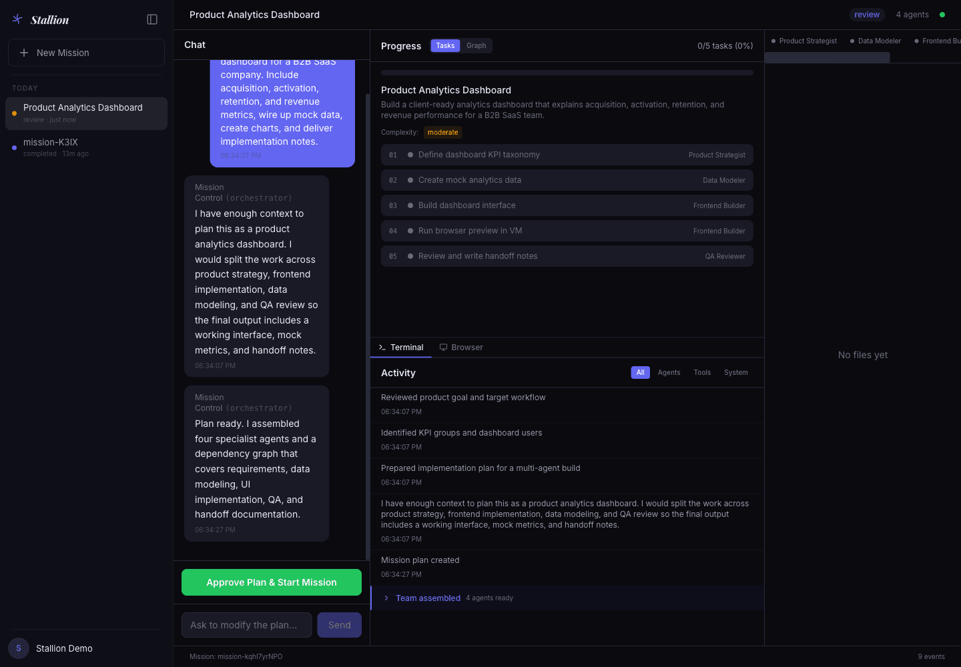Click the Browser monitor icon
The width and height of the screenshot is (961, 667).
[443, 348]
